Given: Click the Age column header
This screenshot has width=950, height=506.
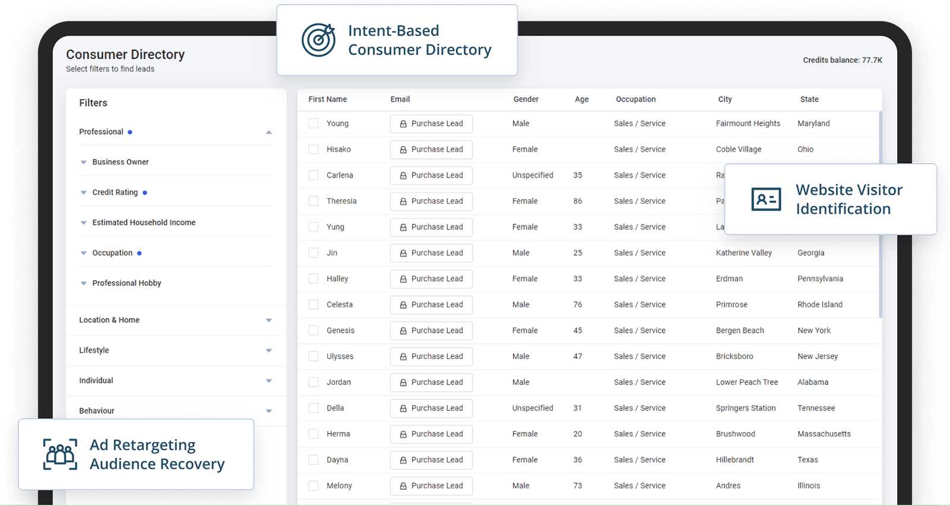Looking at the screenshot, I should click(581, 99).
